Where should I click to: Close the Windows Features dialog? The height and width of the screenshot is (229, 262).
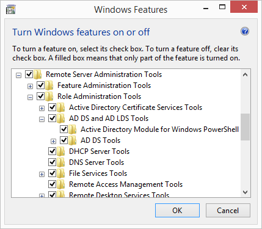(244, 7)
